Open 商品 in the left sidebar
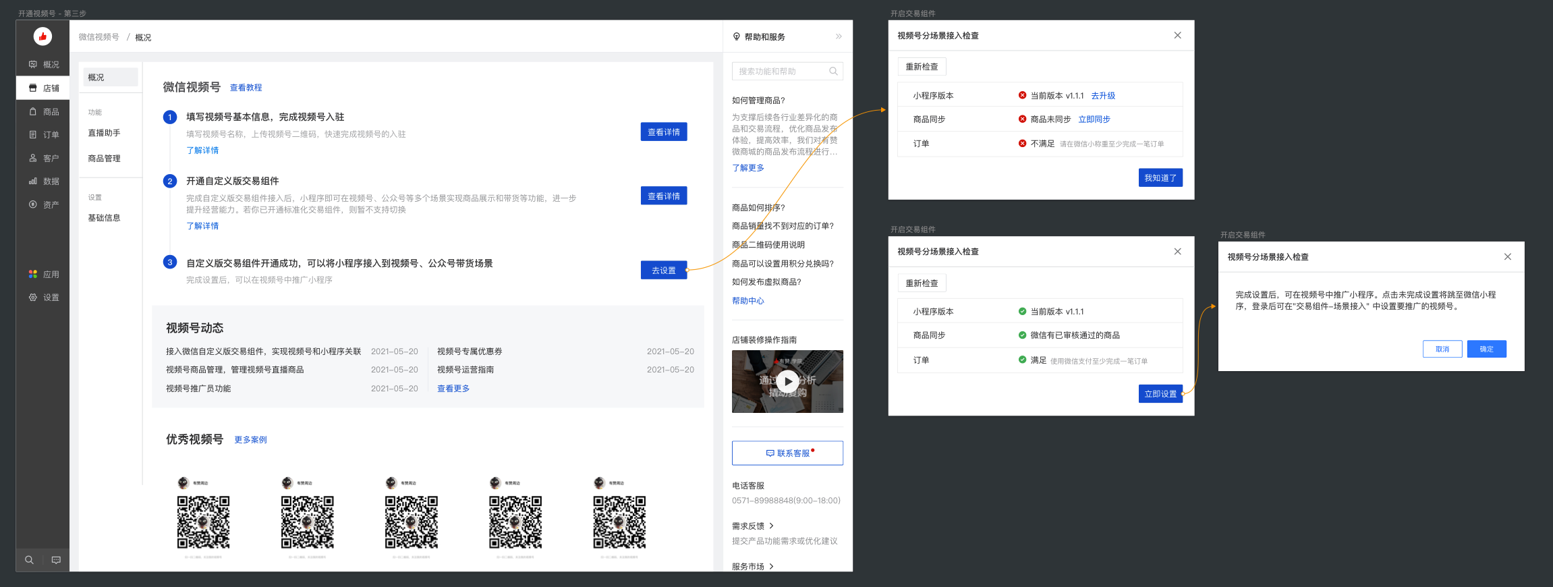 pos(43,111)
